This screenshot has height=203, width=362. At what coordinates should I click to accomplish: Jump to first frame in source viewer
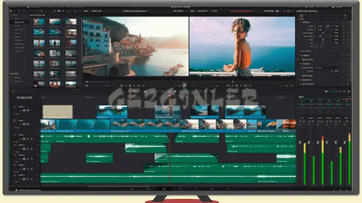121,85
